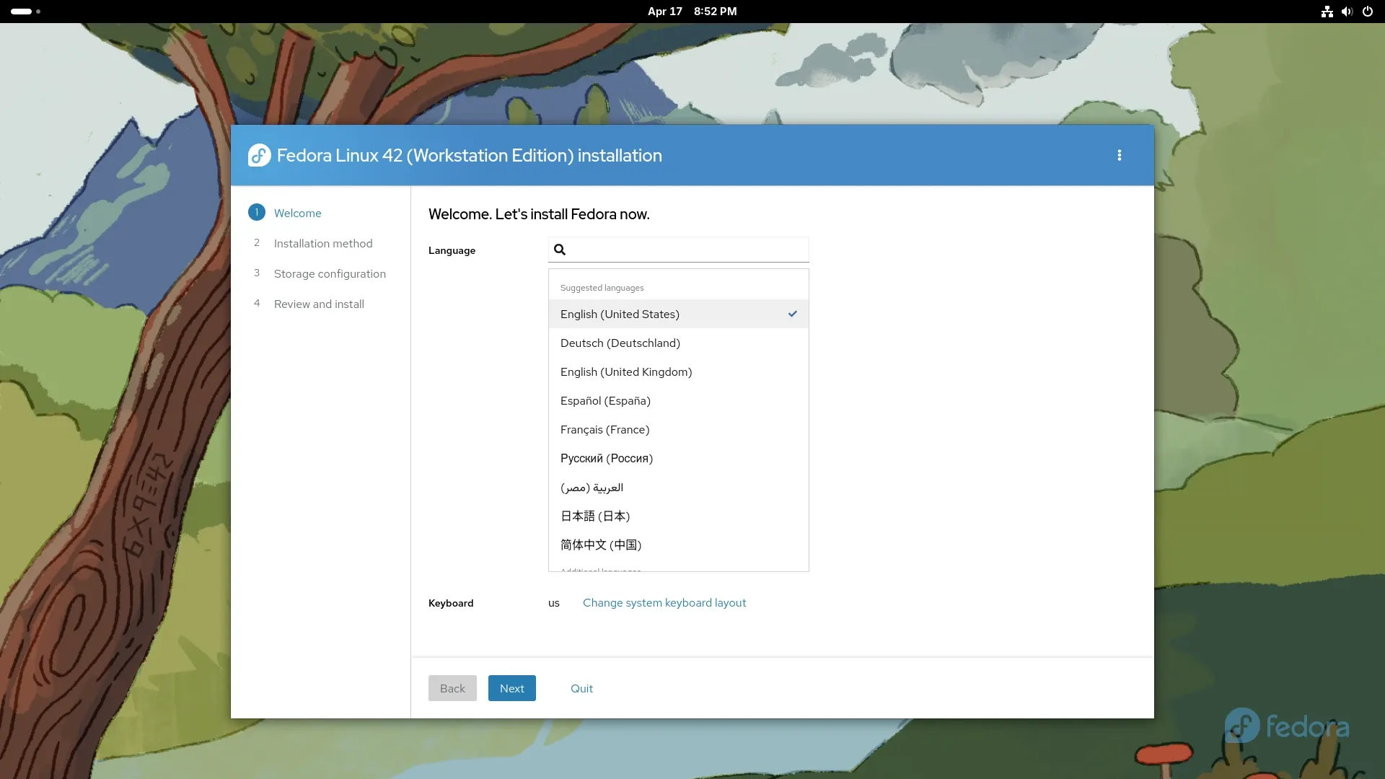The image size is (1385, 779).
Task: Open the Apr 17 8:52 PM clock menu
Action: (692, 12)
